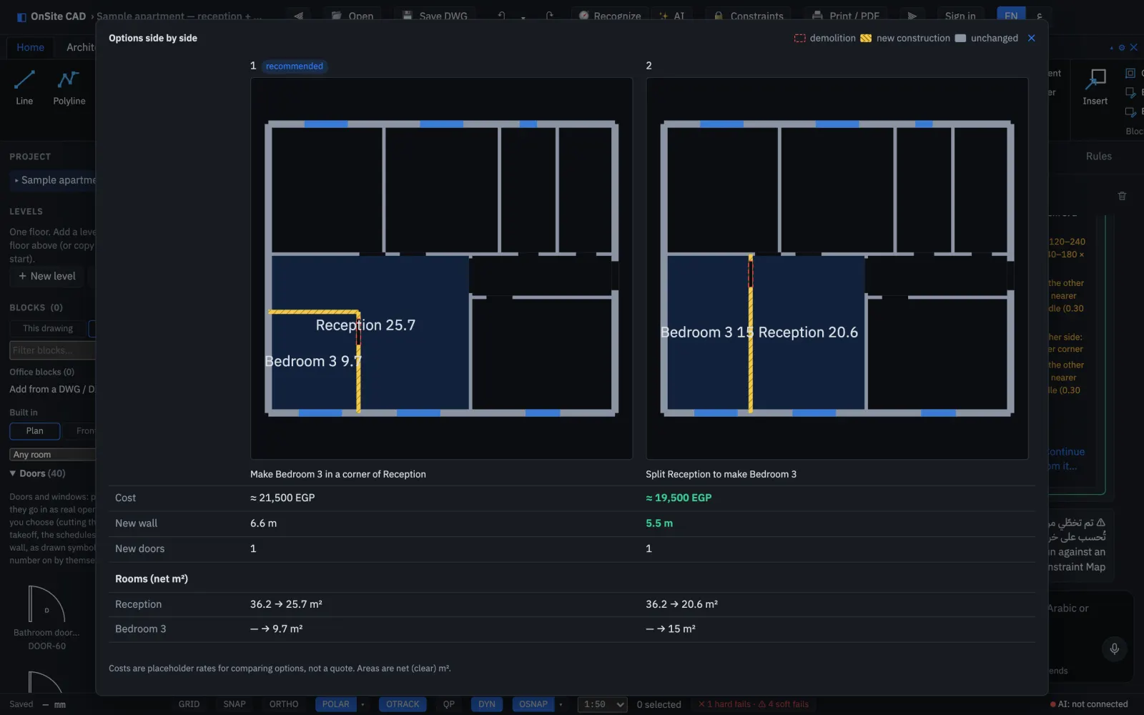Select the Plan built-in tab

(34, 431)
